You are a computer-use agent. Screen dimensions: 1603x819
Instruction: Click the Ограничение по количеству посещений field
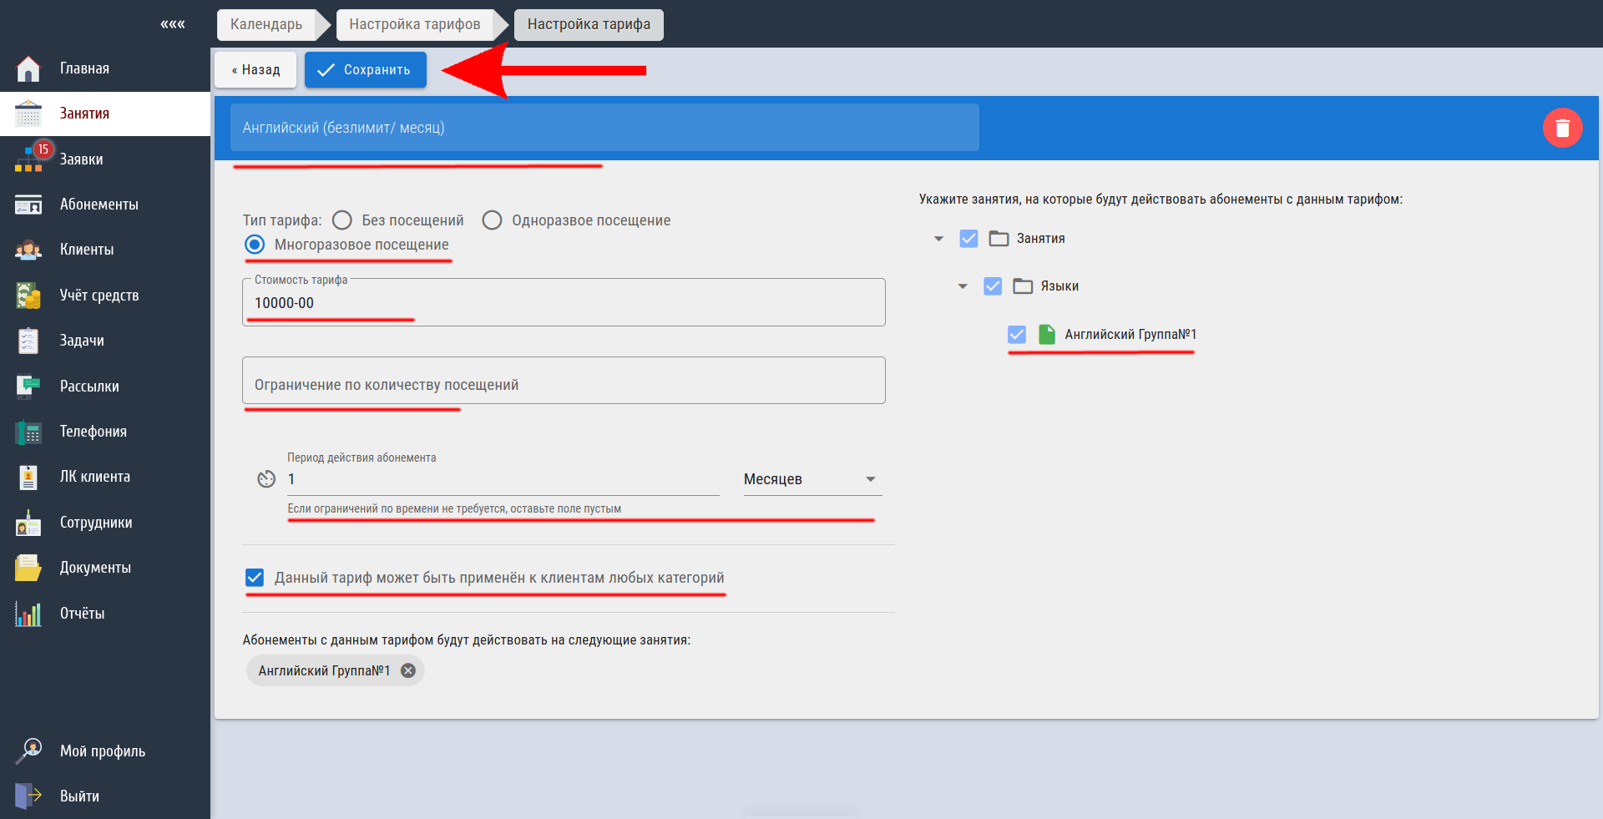(x=564, y=381)
